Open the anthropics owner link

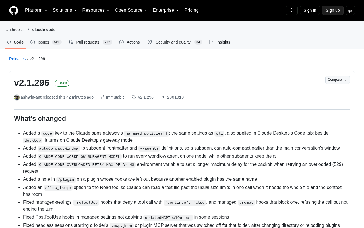point(15,30)
